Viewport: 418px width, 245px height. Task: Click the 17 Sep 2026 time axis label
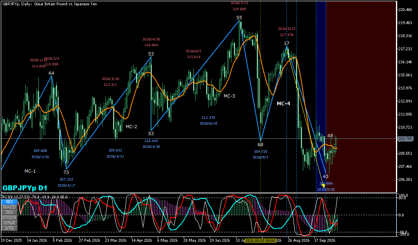[324, 240]
